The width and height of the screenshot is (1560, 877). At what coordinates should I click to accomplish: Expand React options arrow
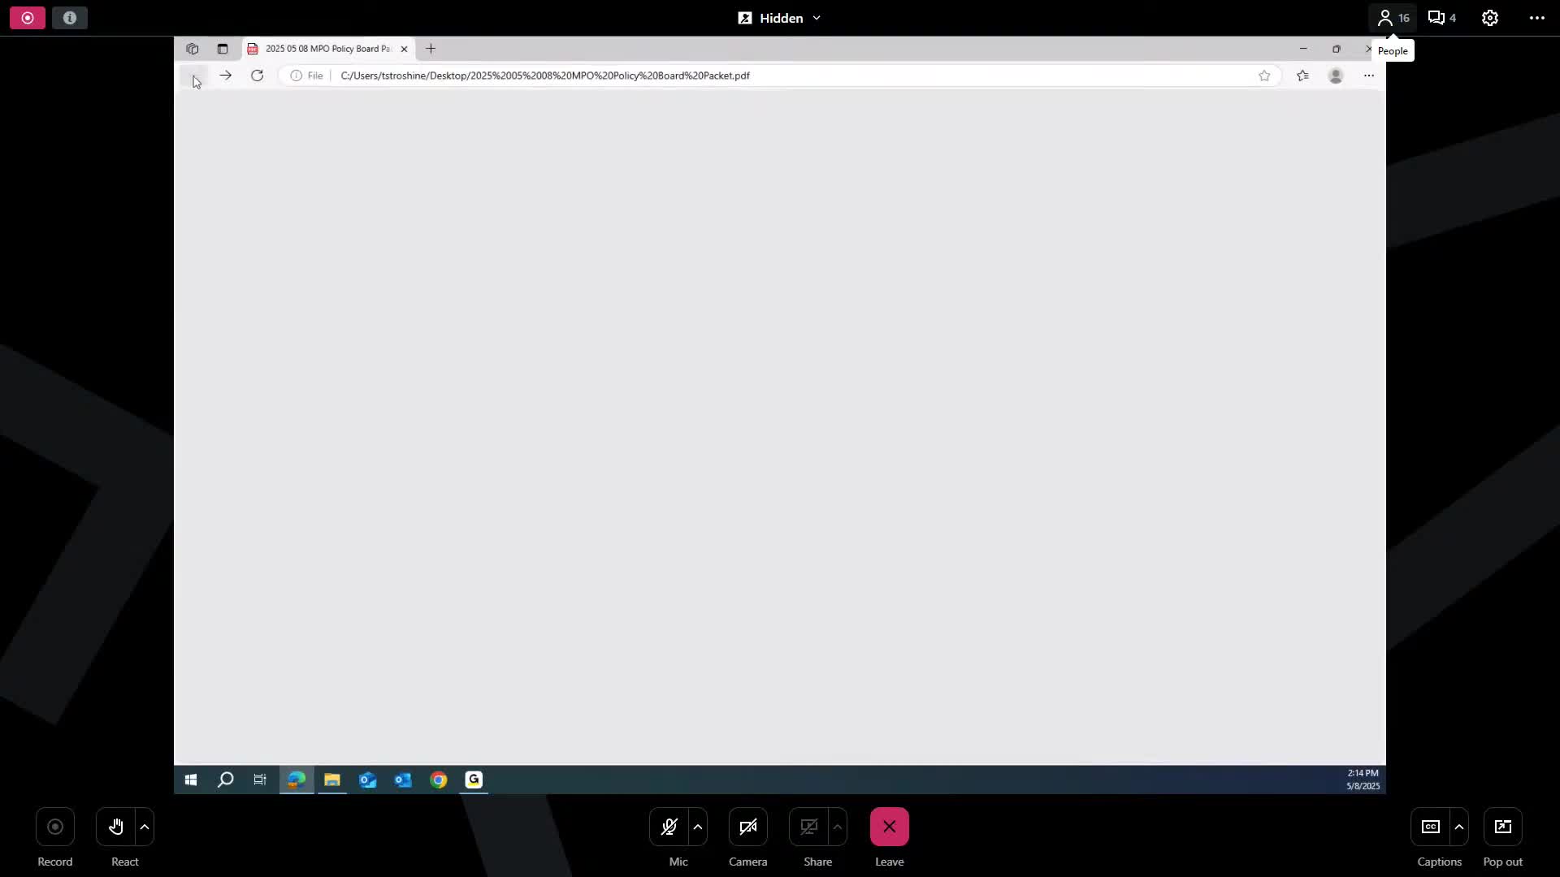pos(145,827)
